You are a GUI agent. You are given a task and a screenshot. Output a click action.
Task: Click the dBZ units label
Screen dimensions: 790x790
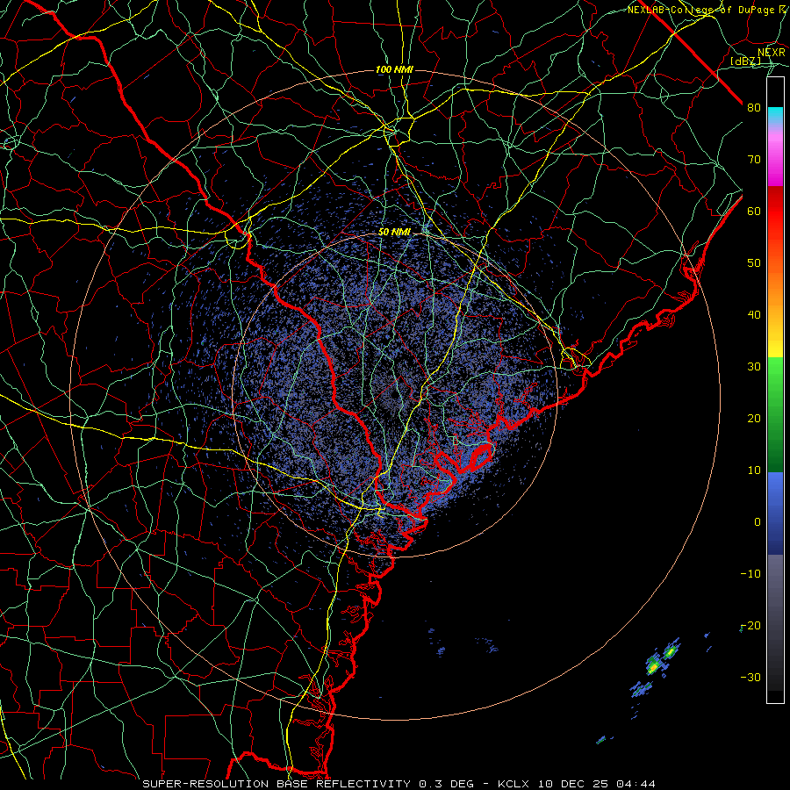[x=745, y=61]
